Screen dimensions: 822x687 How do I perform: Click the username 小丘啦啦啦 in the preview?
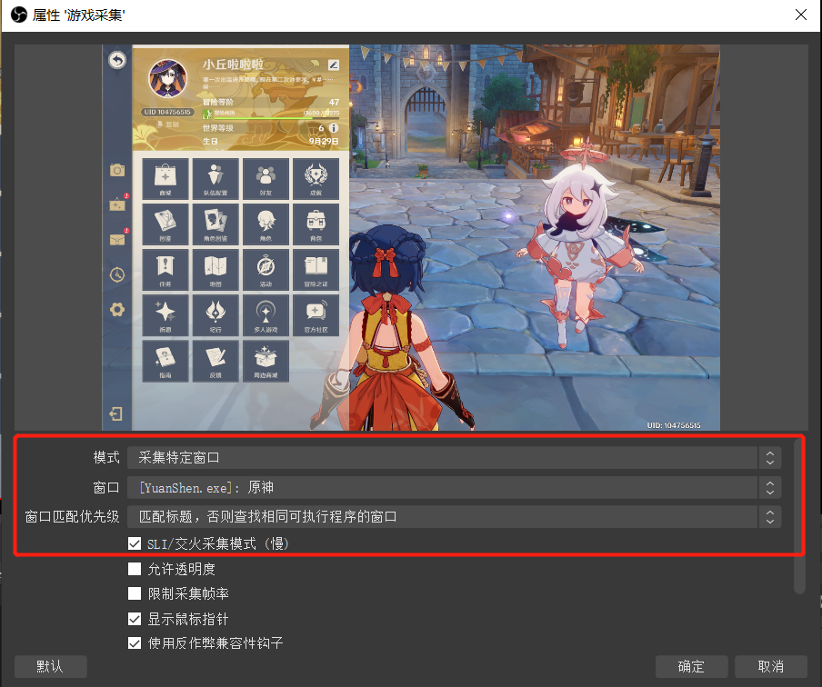pyautogui.click(x=233, y=65)
